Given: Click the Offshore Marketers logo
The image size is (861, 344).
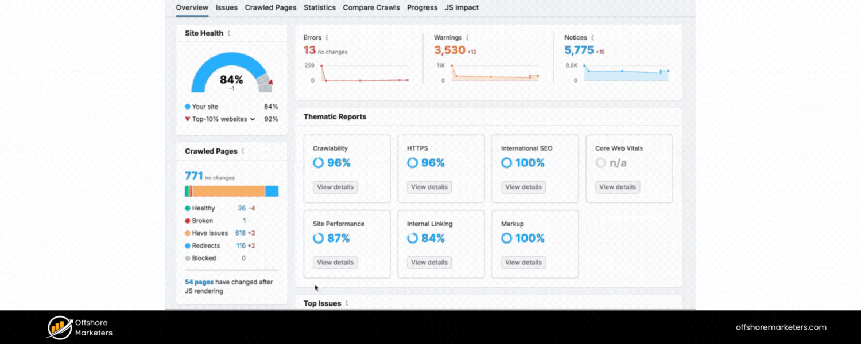Looking at the screenshot, I should [59, 327].
